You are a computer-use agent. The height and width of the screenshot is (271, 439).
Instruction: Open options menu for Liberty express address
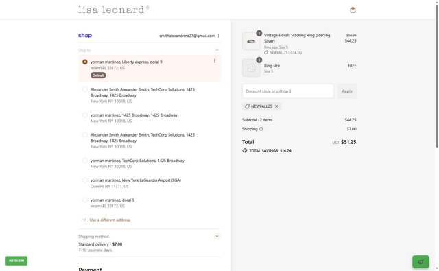pos(215,61)
